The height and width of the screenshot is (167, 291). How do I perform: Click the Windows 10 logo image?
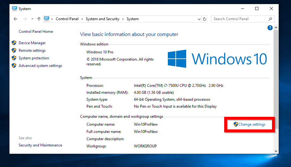click(x=217, y=59)
